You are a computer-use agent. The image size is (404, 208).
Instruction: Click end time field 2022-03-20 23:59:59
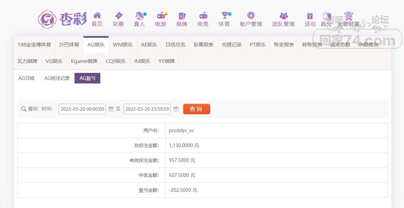click(x=147, y=109)
